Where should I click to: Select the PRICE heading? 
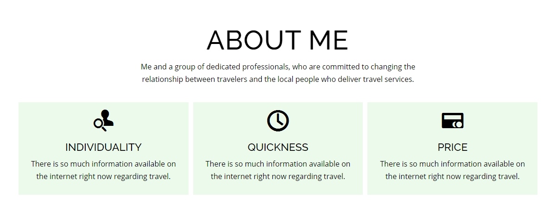pos(453,147)
